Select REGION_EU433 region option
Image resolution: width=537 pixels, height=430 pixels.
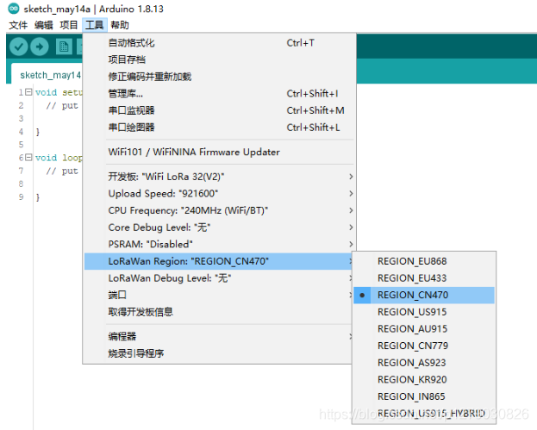[x=424, y=278]
